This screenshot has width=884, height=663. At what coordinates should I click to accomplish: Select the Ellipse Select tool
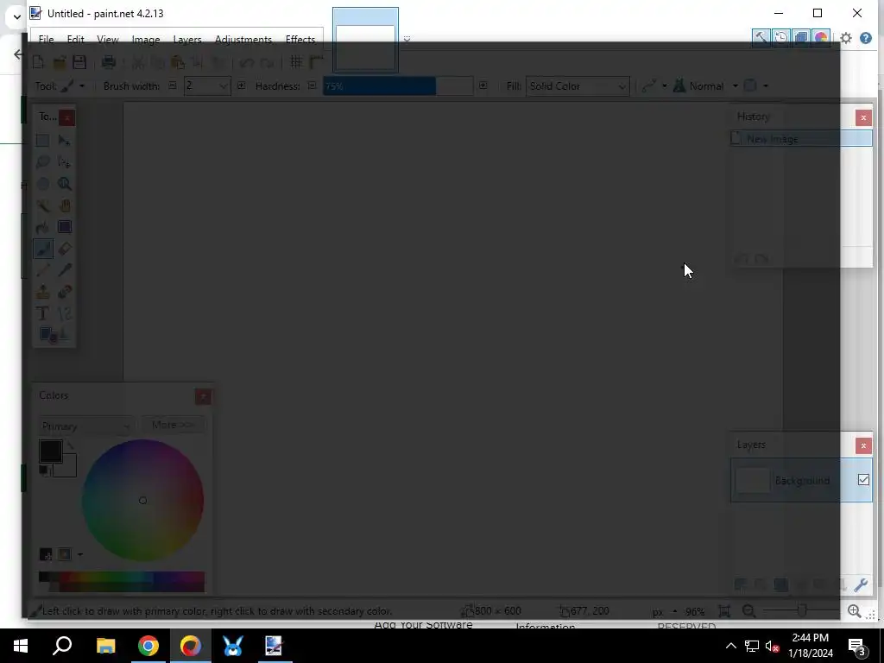pyautogui.click(x=43, y=184)
